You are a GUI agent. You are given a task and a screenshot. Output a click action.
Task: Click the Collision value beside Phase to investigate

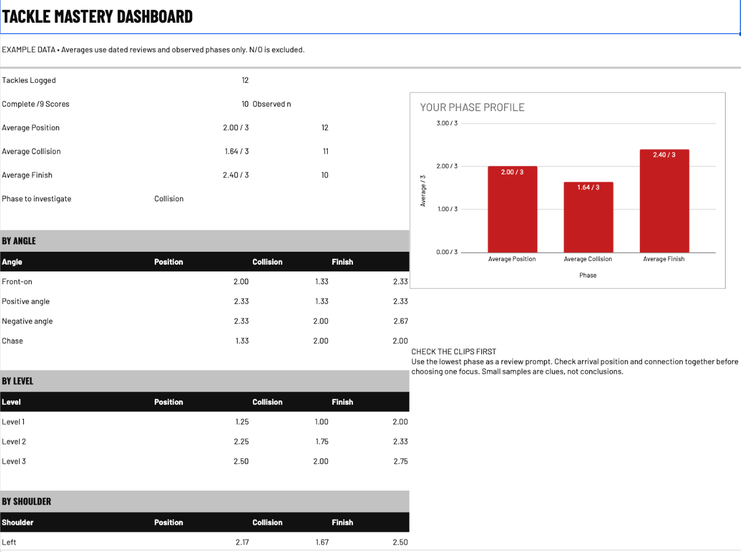tap(169, 199)
